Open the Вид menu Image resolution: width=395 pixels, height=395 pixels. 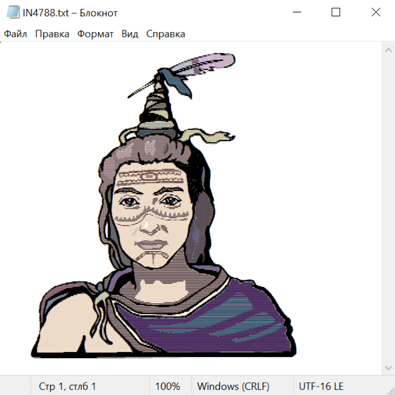pos(130,34)
